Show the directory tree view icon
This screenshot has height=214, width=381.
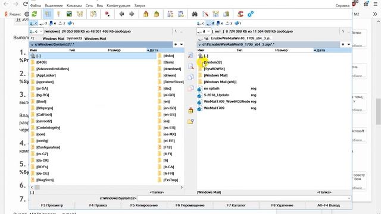pos(80,14)
